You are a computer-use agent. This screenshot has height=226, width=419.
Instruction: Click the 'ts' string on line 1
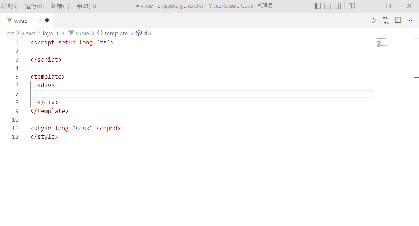104,43
